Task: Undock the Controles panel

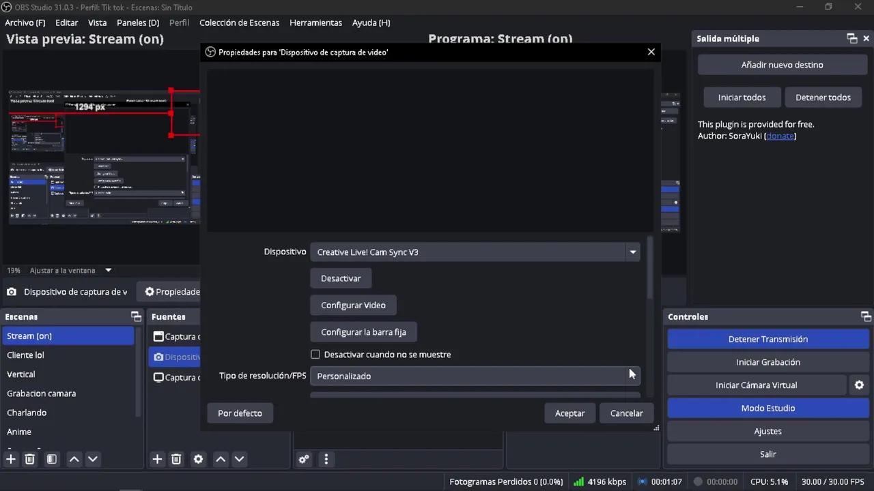Action: 866,316
